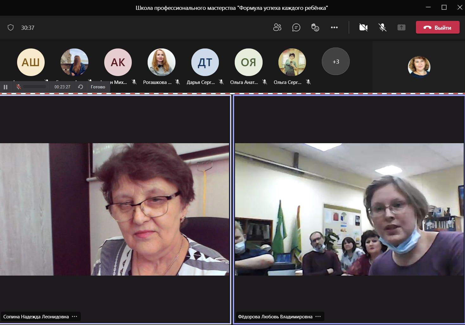Open the meeting chat

click(296, 28)
